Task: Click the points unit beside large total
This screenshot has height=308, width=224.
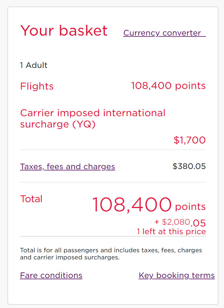Action: pyautogui.click(x=190, y=207)
